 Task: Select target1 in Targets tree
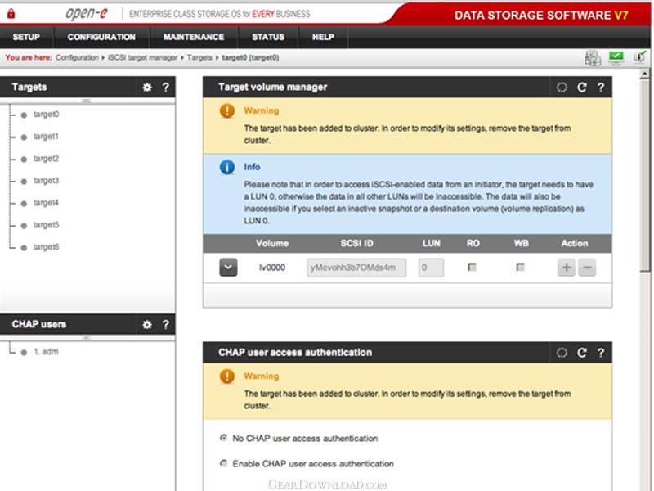(x=46, y=137)
